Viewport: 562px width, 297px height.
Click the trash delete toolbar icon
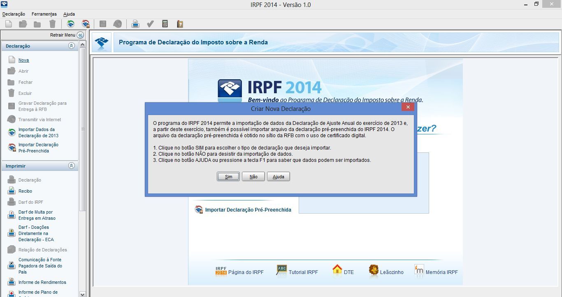(x=52, y=24)
